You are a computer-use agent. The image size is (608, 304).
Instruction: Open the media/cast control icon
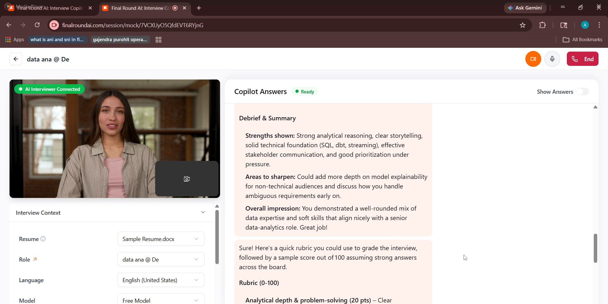tap(564, 25)
